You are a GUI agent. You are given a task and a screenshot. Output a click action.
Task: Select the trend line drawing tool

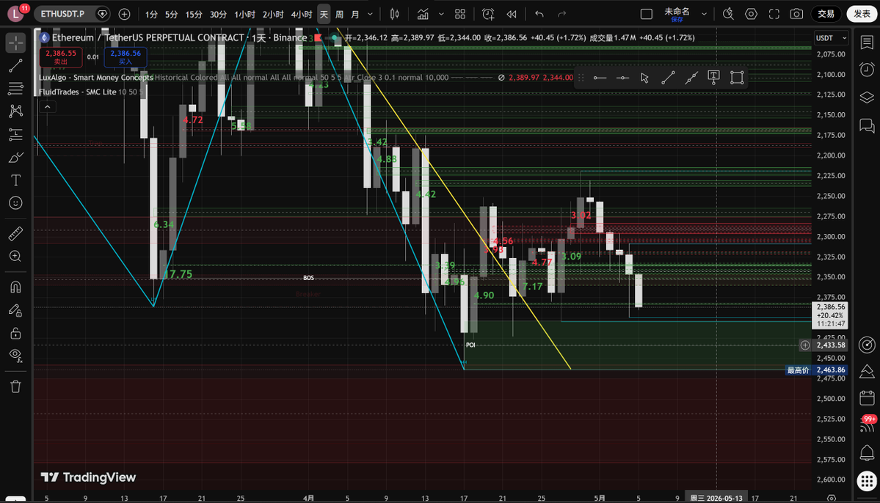click(x=15, y=65)
